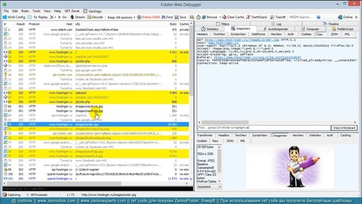
Task: Click the screenshot camera toolbar icon
Action: (192, 17)
